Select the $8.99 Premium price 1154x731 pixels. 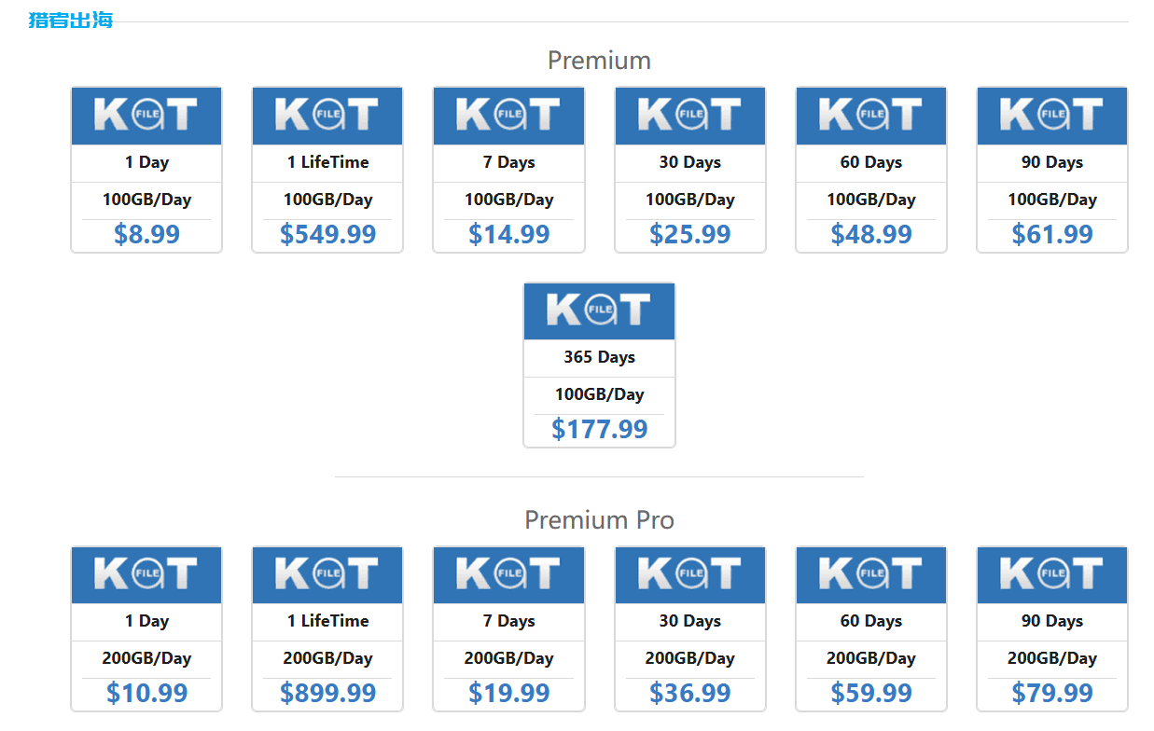pyautogui.click(x=146, y=234)
